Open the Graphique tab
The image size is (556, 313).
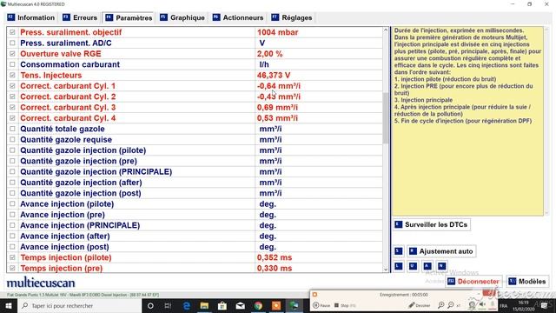(x=182, y=17)
